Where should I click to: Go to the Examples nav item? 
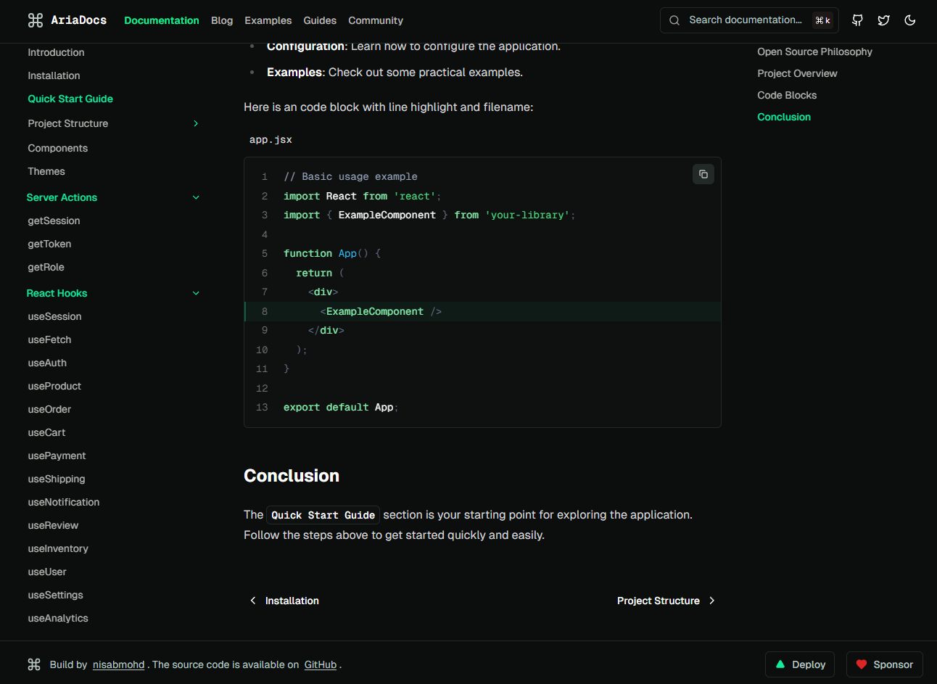click(x=268, y=20)
